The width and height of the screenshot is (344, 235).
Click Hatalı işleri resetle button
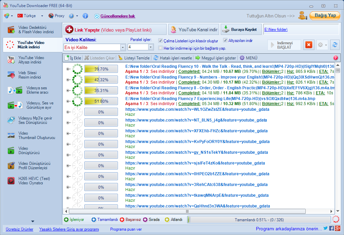(173, 58)
